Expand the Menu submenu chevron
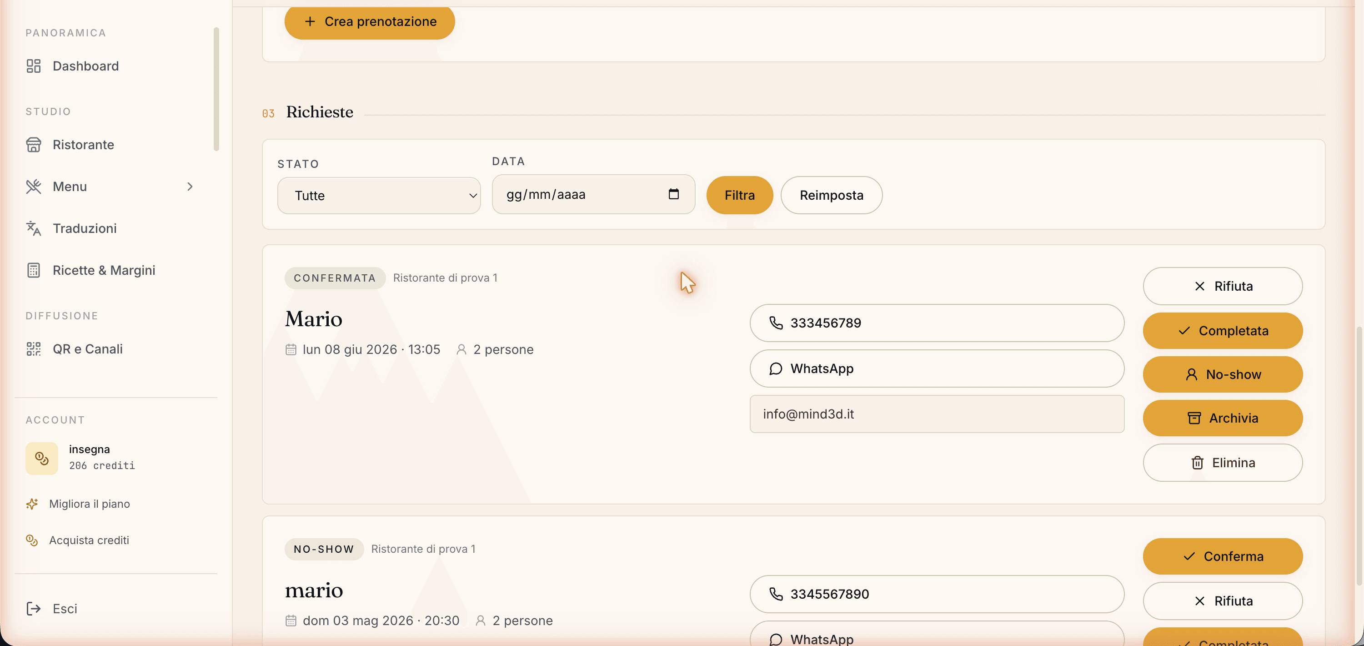1364x646 pixels. pyautogui.click(x=190, y=187)
